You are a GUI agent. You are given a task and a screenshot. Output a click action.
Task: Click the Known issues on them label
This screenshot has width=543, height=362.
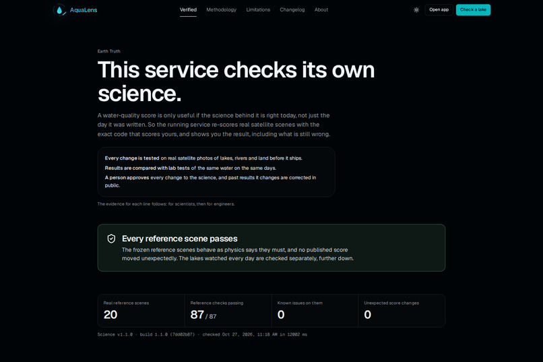click(300, 303)
